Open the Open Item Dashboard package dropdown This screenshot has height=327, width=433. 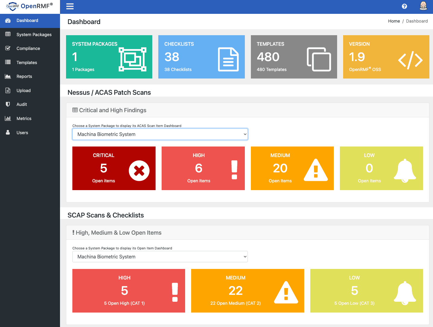(160, 257)
